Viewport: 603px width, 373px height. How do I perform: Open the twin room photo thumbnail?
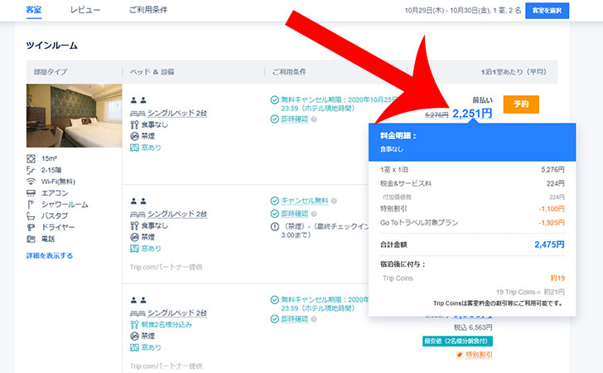tap(75, 115)
